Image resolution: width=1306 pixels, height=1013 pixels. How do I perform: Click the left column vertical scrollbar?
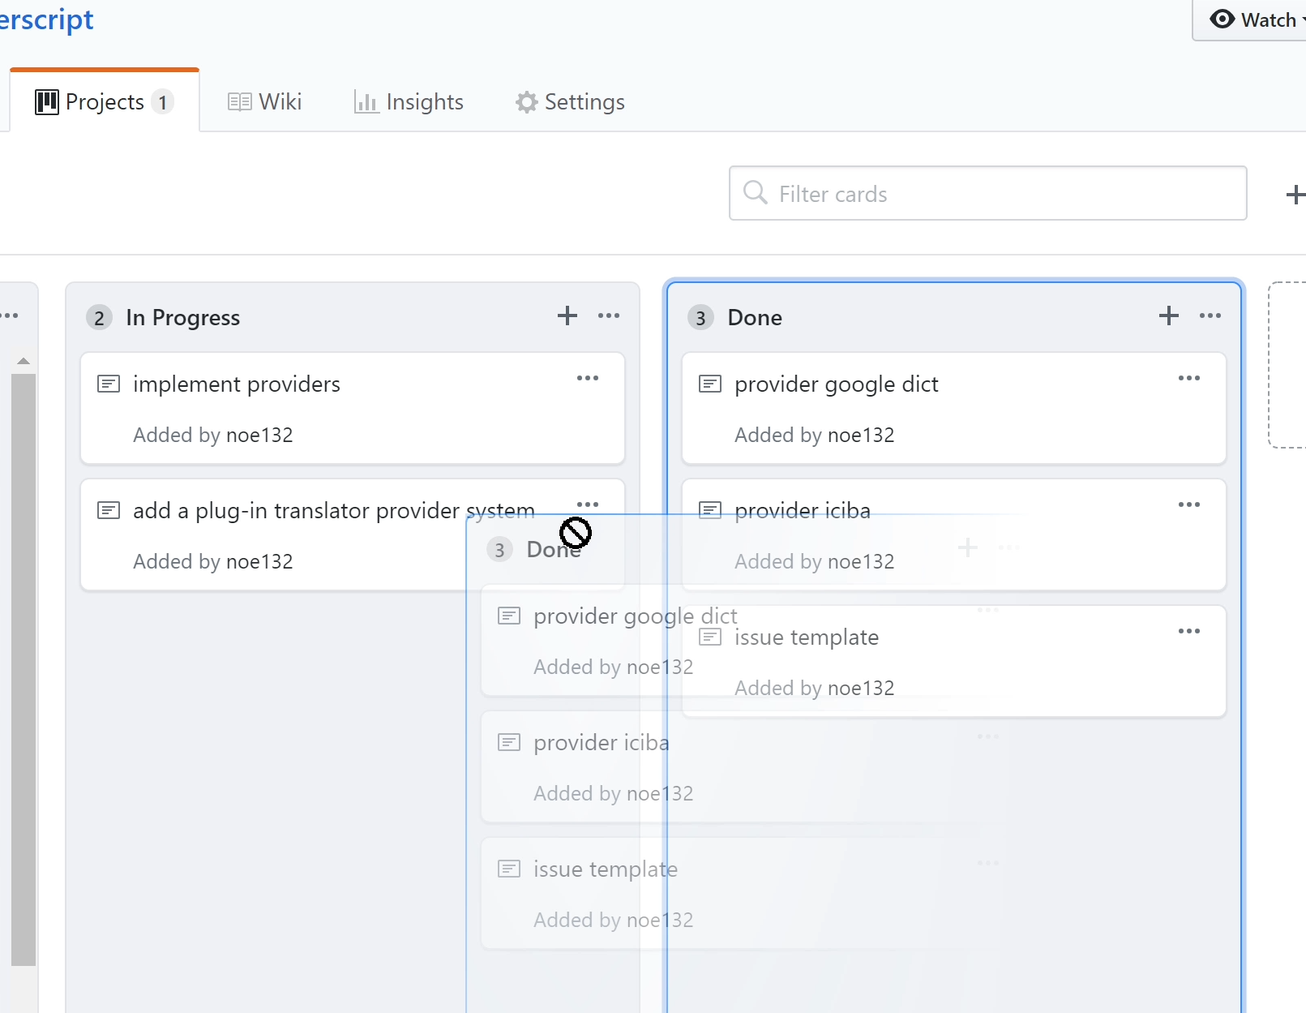point(24,669)
